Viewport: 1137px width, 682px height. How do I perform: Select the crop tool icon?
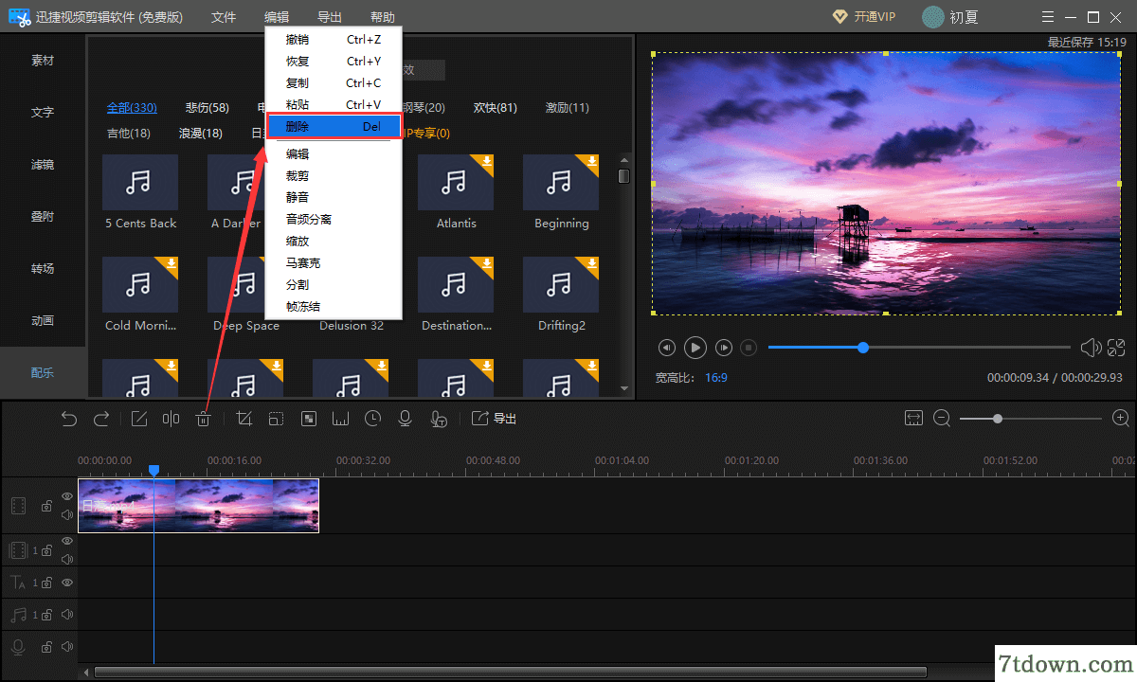244,419
